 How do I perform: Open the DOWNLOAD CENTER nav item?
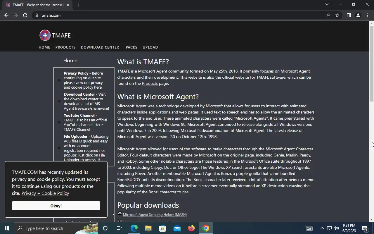100,47
